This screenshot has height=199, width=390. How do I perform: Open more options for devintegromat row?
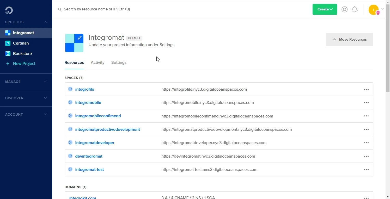click(366, 156)
